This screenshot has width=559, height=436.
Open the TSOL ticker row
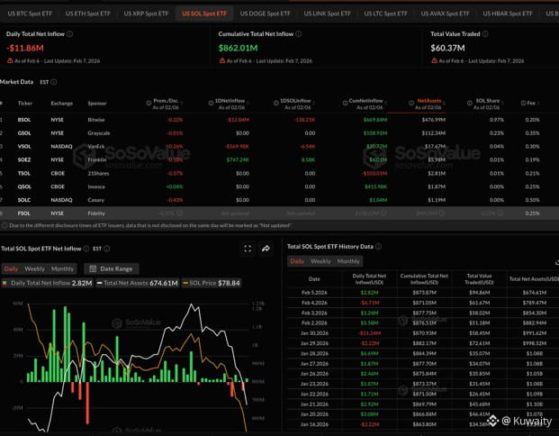[x=24, y=173]
